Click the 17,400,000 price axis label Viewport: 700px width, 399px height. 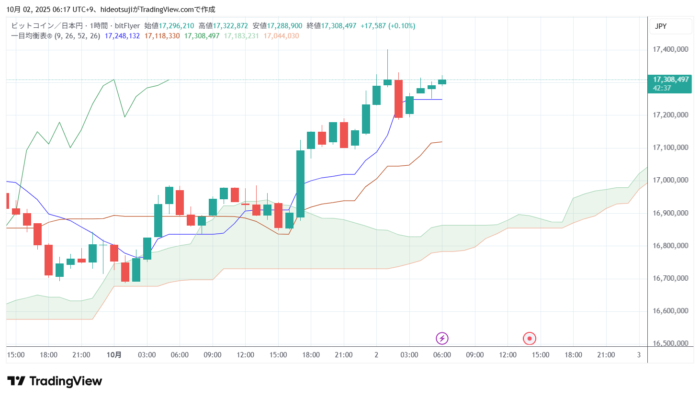(x=670, y=49)
